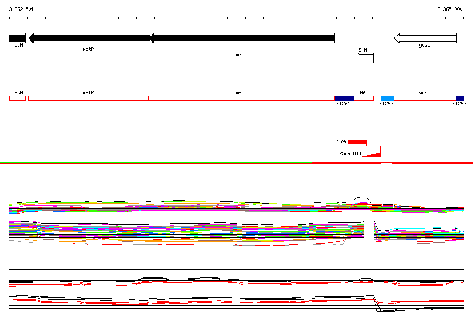The width and height of the screenshot is (473, 330).
Task: Select the metN red segment box
Action: coord(18,98)
